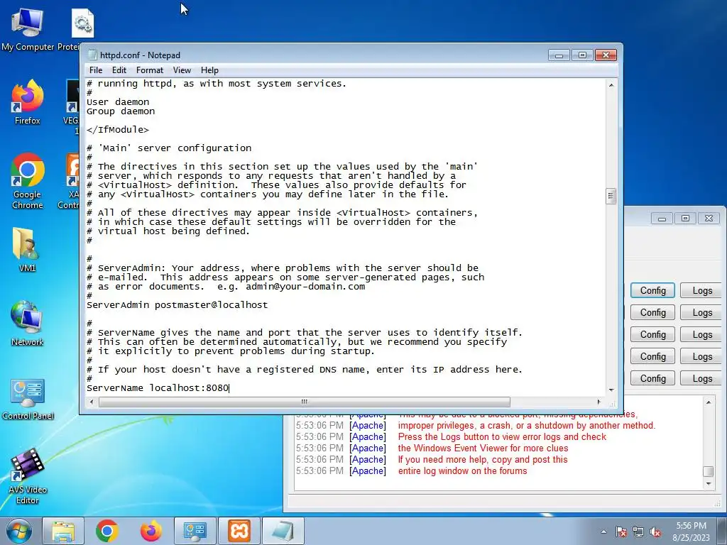Click the third Logs button in XAMPP

tap(702, 335)
